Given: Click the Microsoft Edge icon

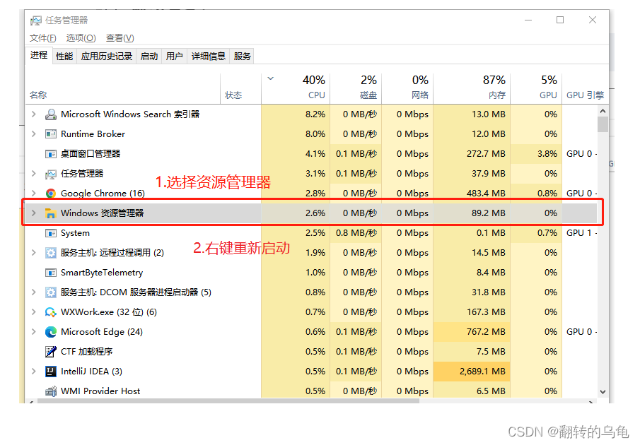Looking at the screenshot, I should click(x=51, y=332).
